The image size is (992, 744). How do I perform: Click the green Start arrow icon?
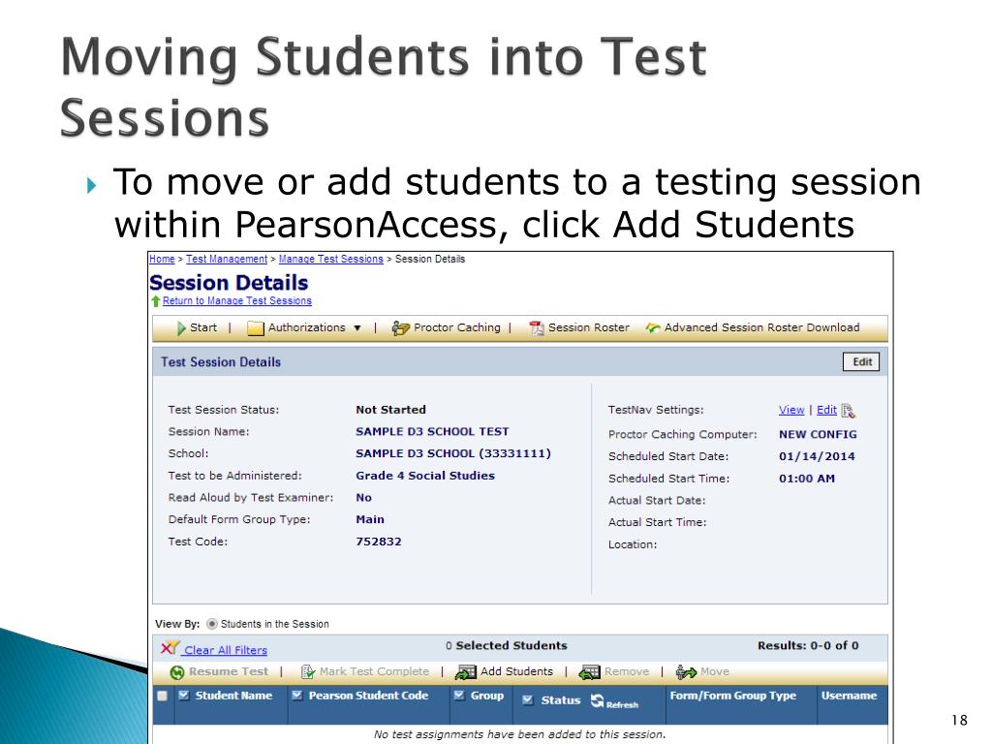181,328
